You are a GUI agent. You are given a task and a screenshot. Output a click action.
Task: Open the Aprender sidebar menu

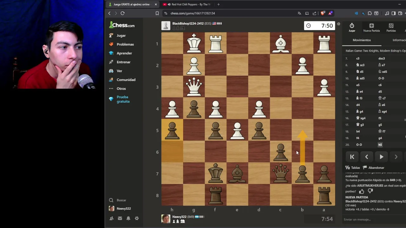(x=121, y=53)
